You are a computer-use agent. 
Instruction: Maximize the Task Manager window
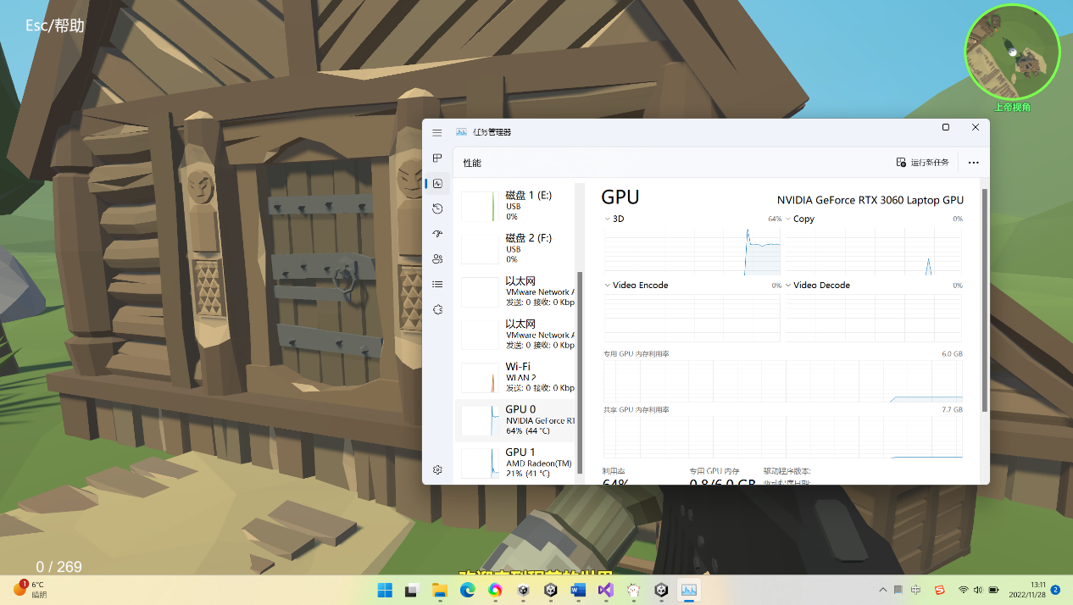(x=946, y=127)
